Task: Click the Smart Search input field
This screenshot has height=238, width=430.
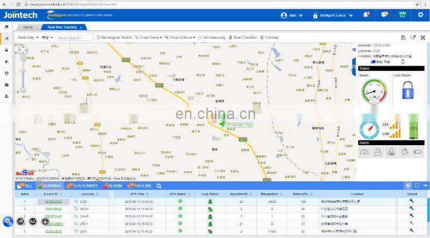Action: (74, 38)
